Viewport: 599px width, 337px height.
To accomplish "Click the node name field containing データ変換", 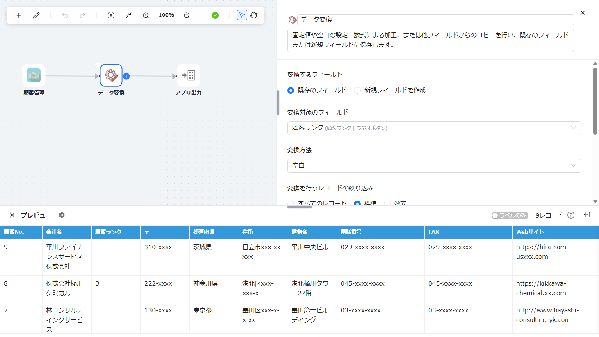I will 435,20.
